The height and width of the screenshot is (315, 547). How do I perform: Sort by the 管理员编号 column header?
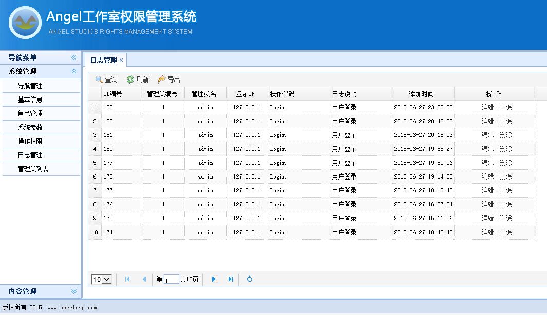164,94
